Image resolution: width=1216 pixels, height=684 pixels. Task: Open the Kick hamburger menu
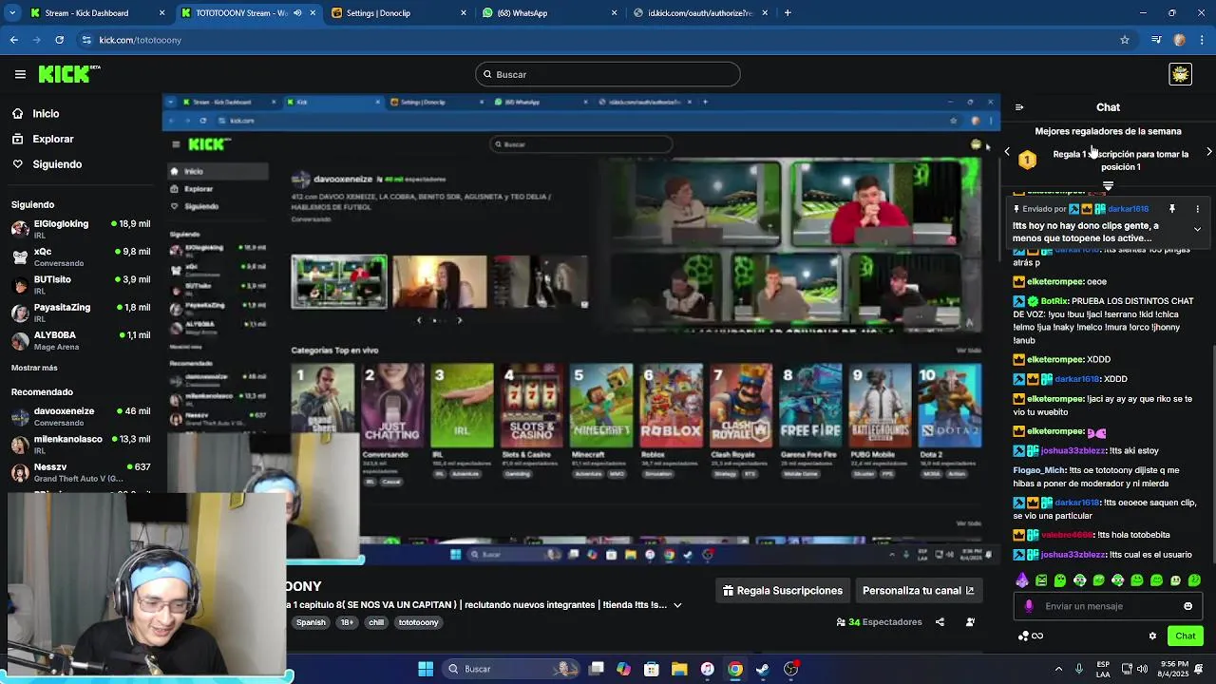click(20, 74)
